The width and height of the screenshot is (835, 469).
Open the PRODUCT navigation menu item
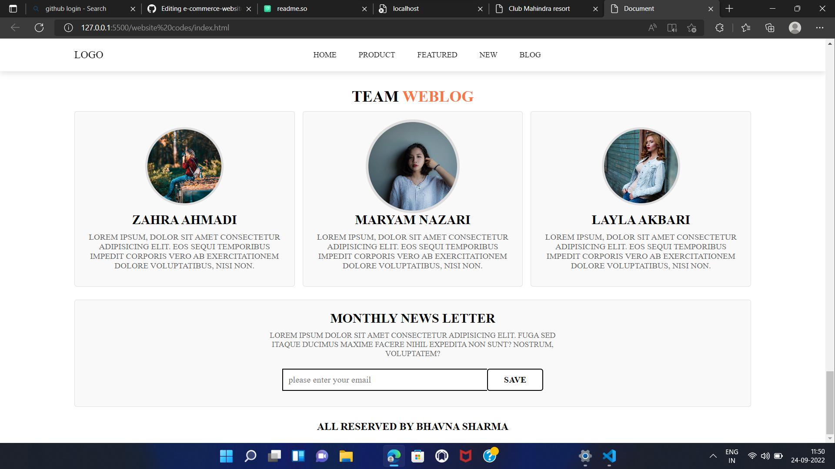377,55
